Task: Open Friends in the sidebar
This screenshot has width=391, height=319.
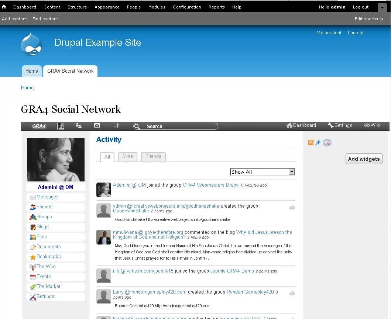Action: click(x=56, y=207)
